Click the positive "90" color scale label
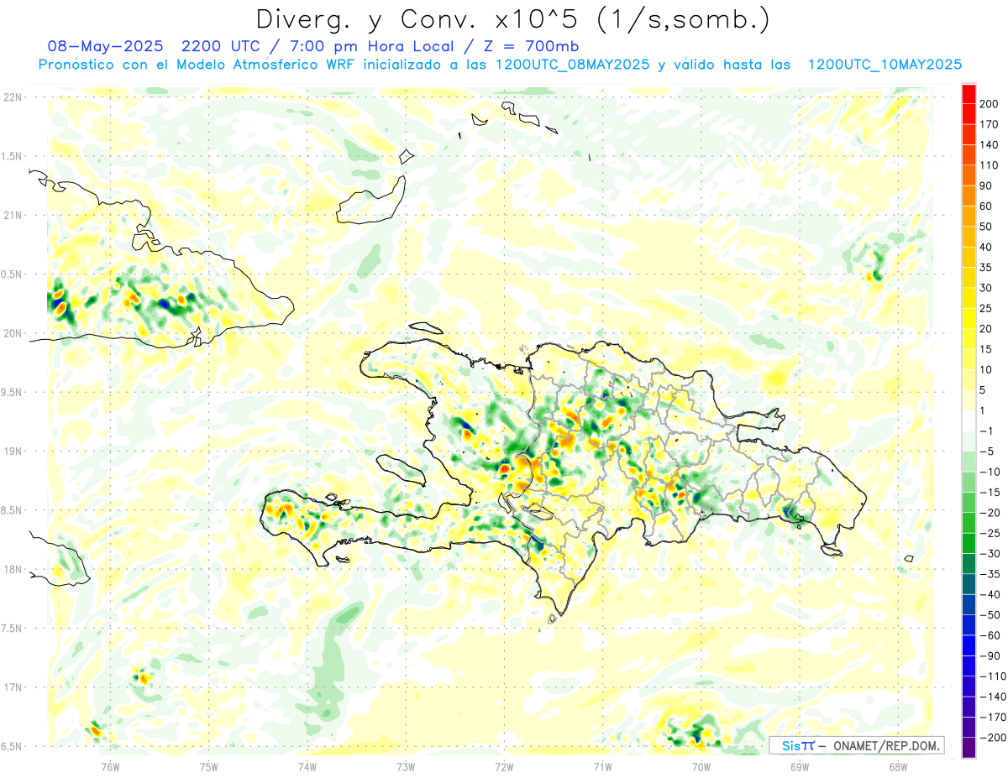The image size is (1008, 778). [x=985, y=185]
